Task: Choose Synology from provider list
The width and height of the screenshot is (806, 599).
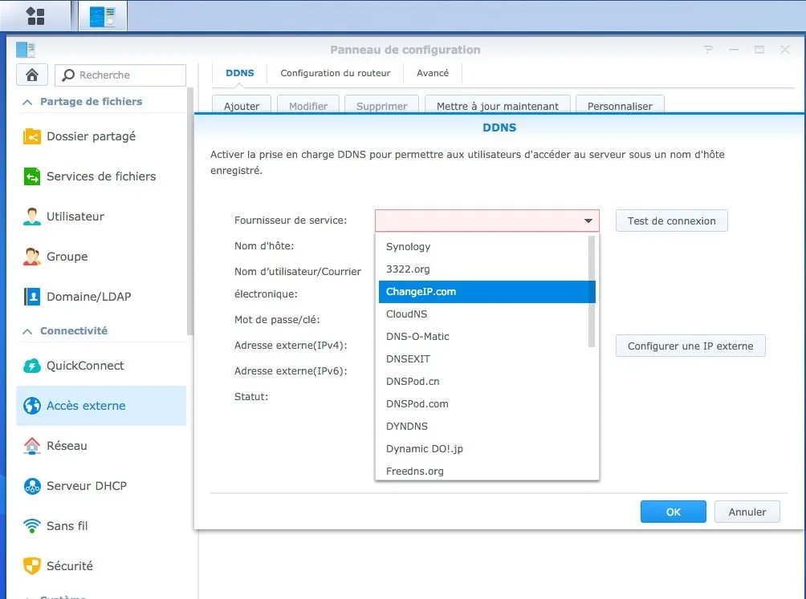Action: click(486, 247)
